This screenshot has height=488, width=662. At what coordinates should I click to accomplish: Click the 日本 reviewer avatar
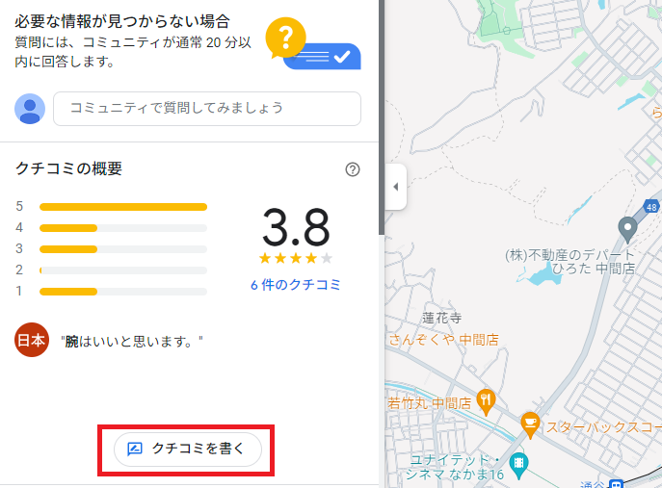pos(32,340)
